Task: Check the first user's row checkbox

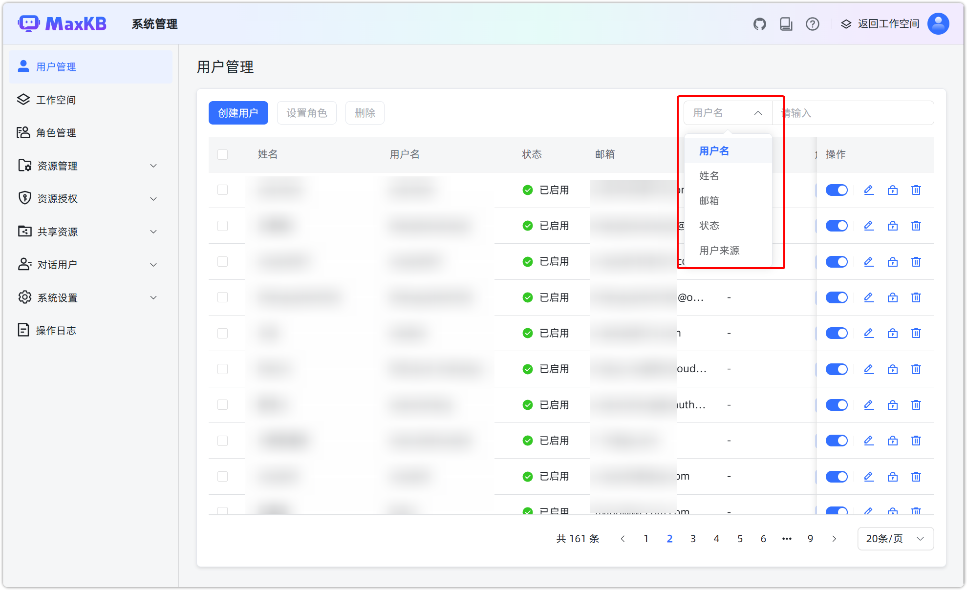Action: tap(222, 190)
